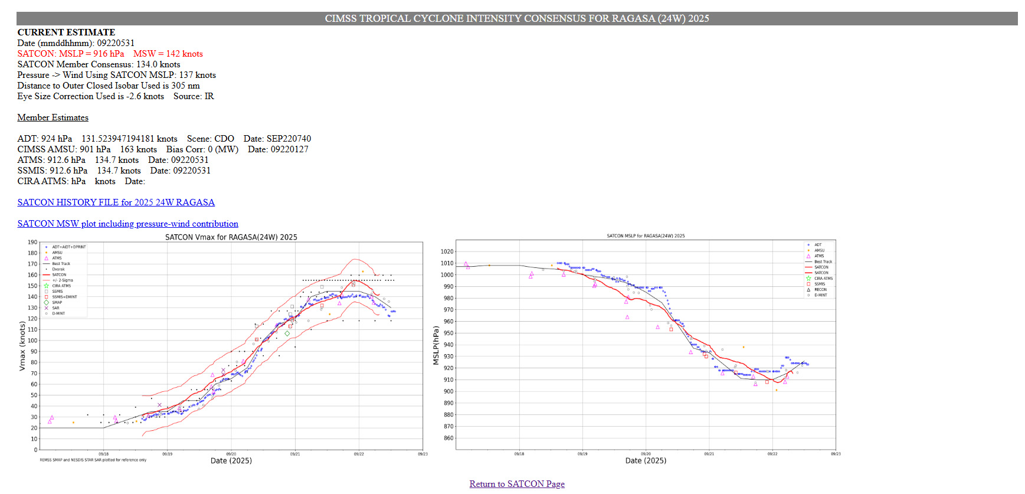Click the RECON triangle in MSLP legend

808,290
